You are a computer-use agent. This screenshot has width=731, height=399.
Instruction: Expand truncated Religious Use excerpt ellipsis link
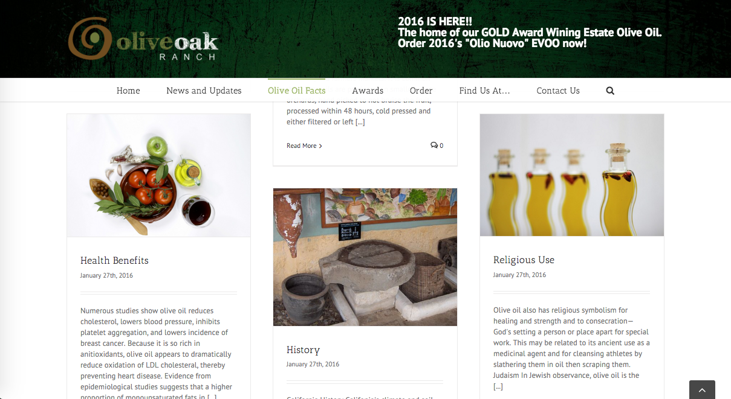coord(498,386)
